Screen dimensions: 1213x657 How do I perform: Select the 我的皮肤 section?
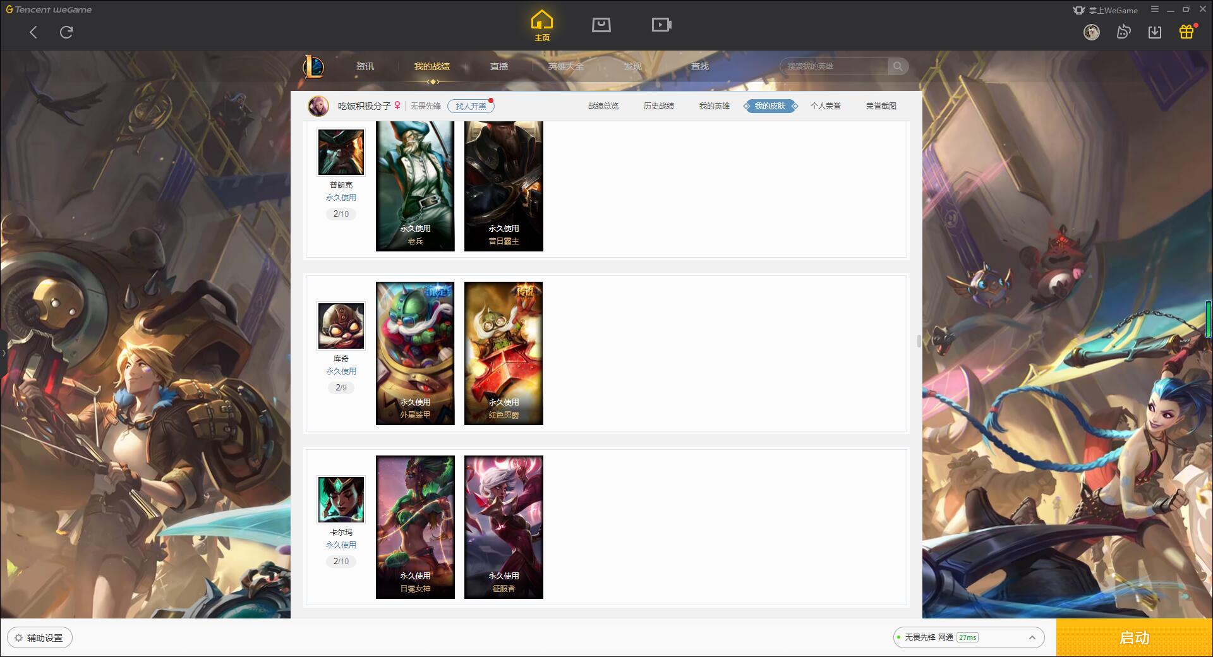click(x=770, y=106)
